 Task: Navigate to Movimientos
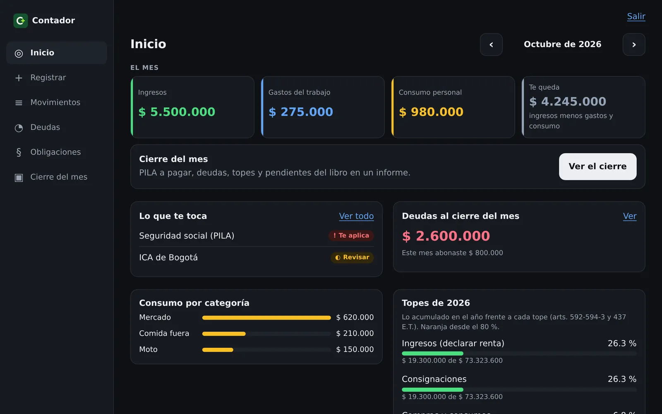[x=57, y=102]
